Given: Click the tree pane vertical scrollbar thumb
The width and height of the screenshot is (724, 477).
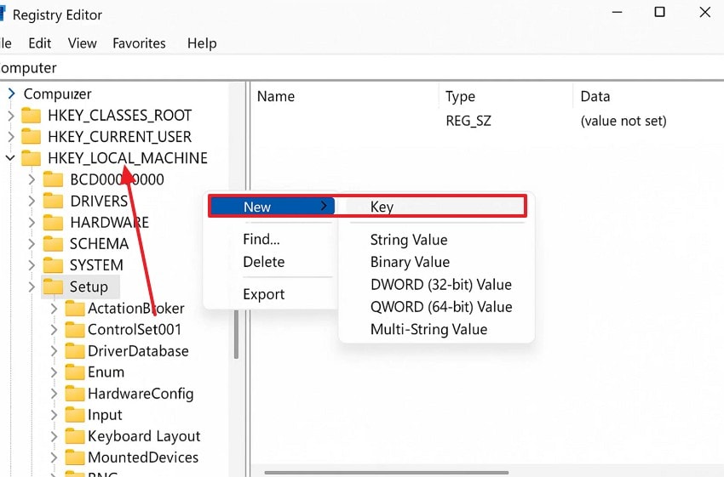Looking at the screenshot, I should (x=236, y=334).
